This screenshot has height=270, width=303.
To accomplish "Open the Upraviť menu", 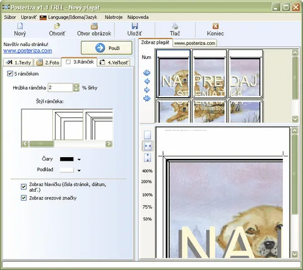I will [x=28, y=17].
